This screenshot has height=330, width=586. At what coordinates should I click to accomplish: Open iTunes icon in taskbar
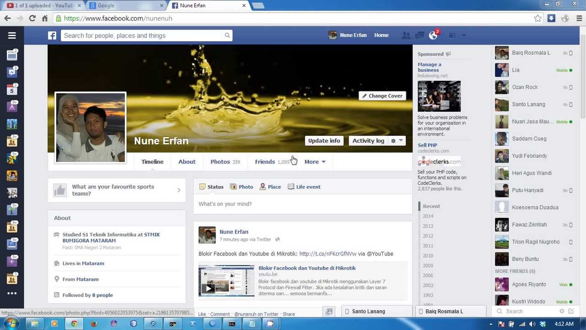click(x=153, y=324)
